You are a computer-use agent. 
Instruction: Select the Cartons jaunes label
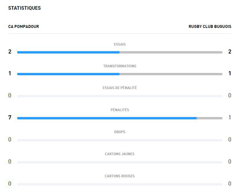pyautogui.click(x=120, y=154)
